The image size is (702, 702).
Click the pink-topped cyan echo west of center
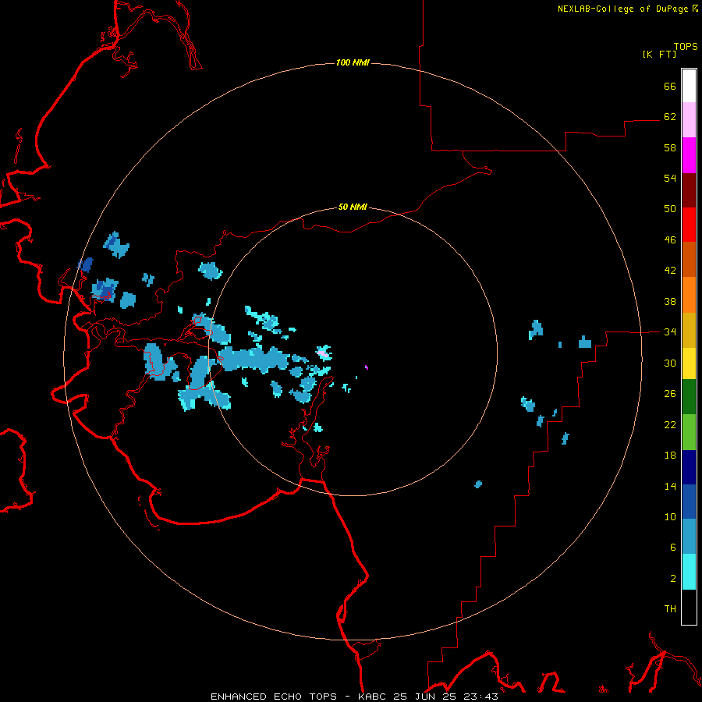[324, 353]
